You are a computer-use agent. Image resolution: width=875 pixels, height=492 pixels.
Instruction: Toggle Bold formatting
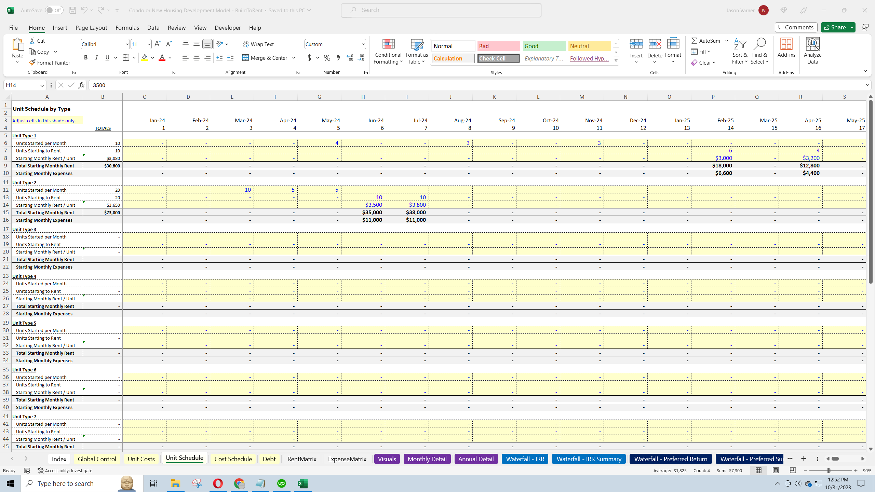pyautogui.click(x=86, y=58)
